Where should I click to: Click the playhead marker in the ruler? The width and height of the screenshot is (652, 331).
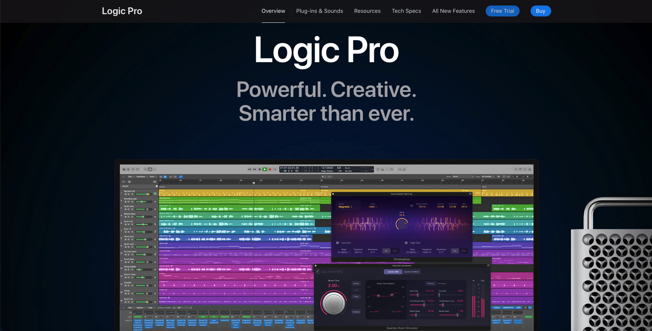[254, 182]
